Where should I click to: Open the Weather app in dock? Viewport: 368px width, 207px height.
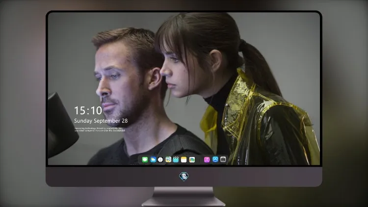coord(153,160)
